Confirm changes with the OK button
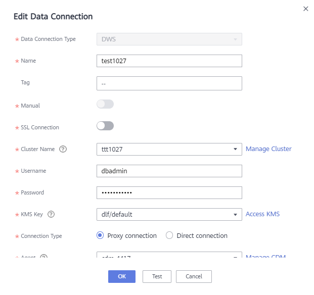 (x=122, y=276)
